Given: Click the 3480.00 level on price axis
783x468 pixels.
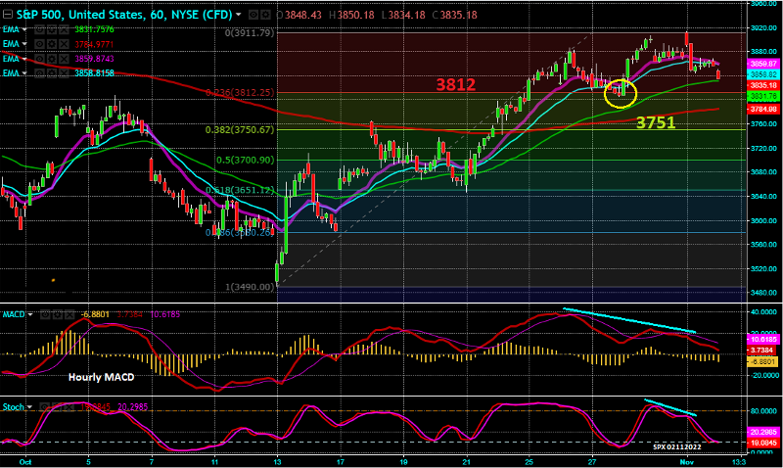Looking at the screenshot, I should [x=764, y=293].
